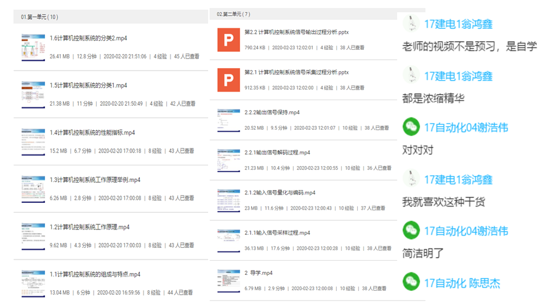Open file 第2.1 计算机控制系统信号采集过程分析.pptx
Image resolution: width=556 pixels, height=305 pixels.
click(296, 72)
